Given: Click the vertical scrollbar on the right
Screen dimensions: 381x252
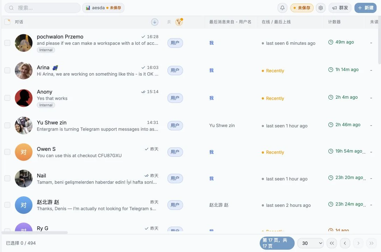Looking at the screenshot, I should point(379,40).
